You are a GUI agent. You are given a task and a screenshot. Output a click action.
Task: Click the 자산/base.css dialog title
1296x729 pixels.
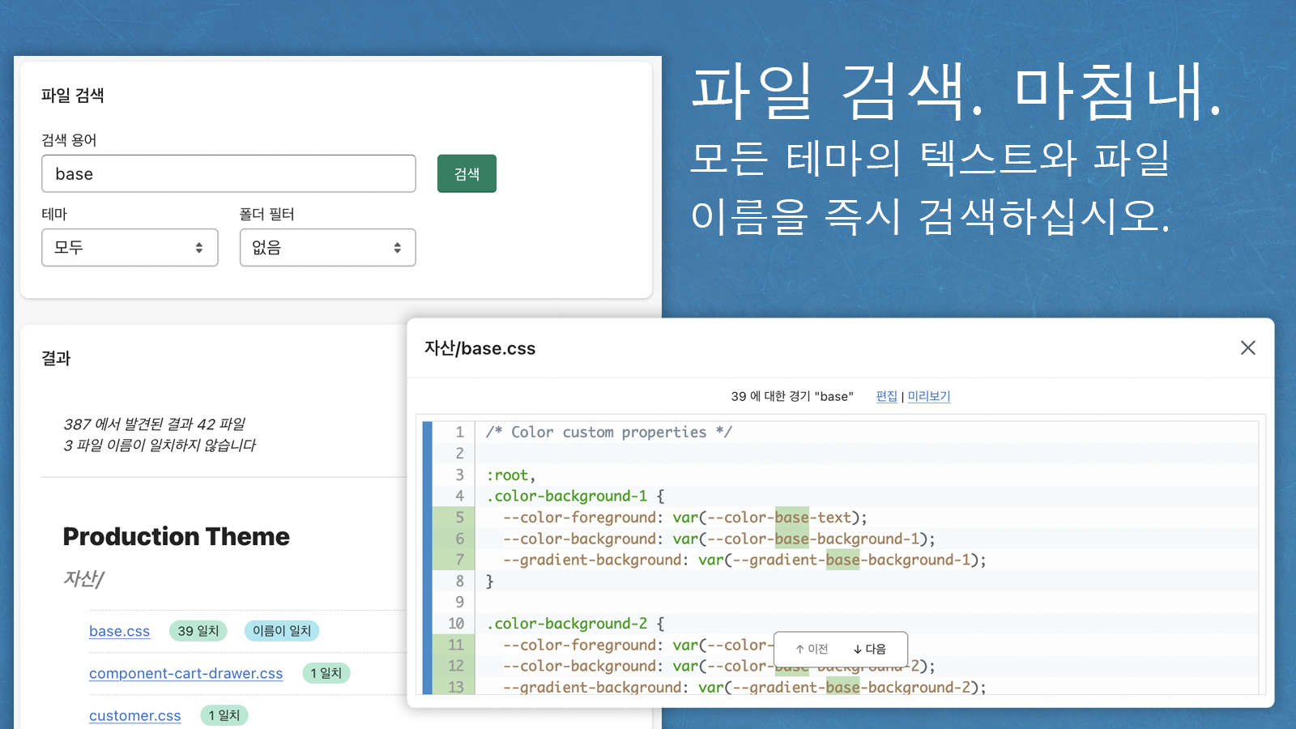tap(480, 348)
